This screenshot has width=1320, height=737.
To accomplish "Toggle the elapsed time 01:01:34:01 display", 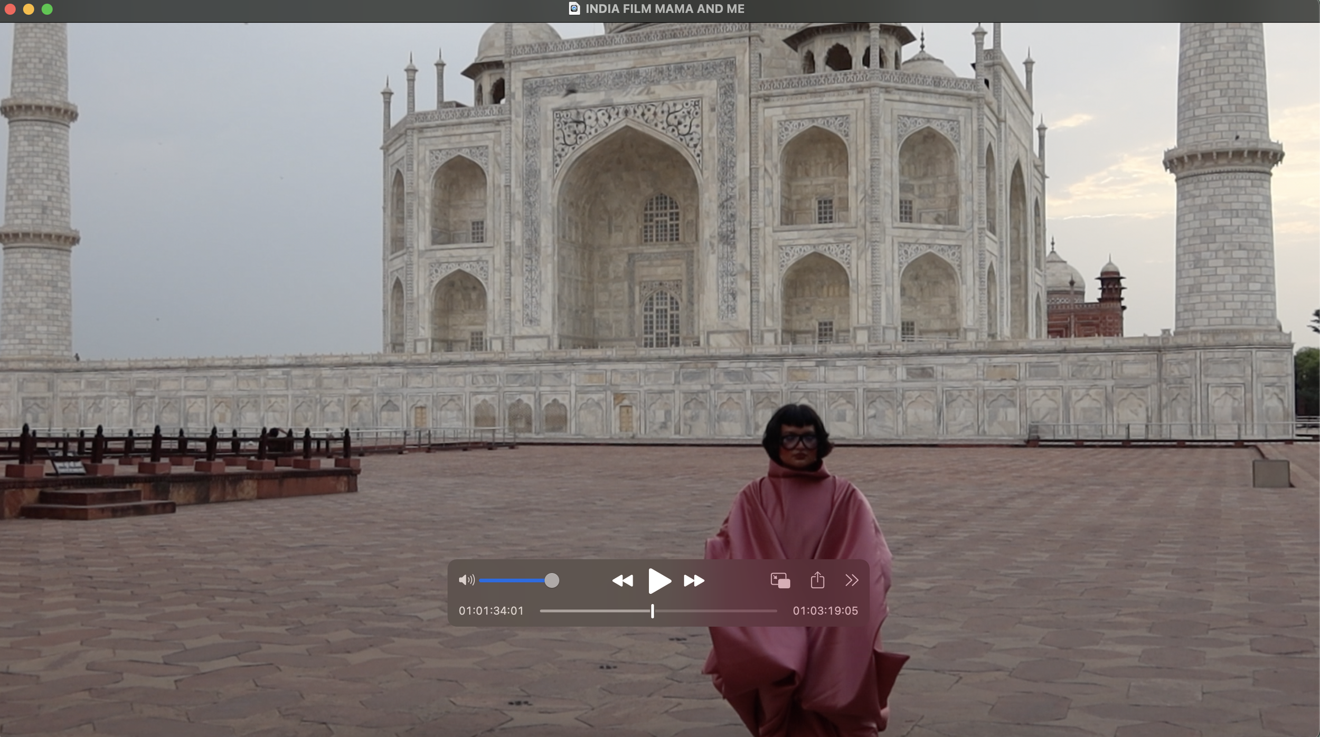I will 491,611.
